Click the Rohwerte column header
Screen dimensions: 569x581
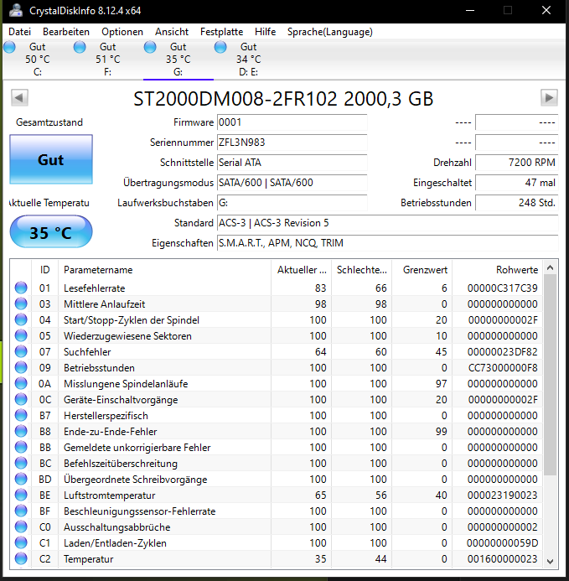[x=498, y=269]
